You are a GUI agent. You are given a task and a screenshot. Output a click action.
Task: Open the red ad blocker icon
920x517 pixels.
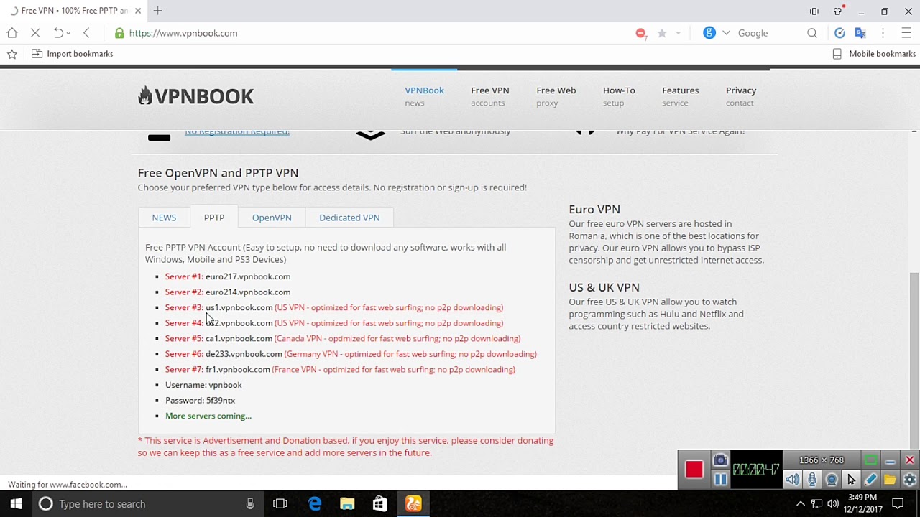(x=640, y=33)
